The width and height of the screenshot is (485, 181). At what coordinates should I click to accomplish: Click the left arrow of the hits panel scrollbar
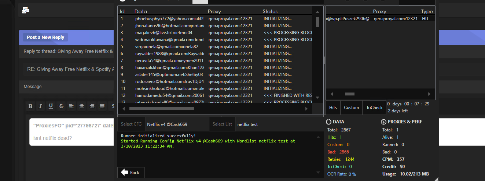(332, 94)
